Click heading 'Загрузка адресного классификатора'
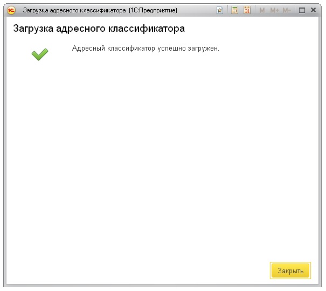 click(99, 29)
